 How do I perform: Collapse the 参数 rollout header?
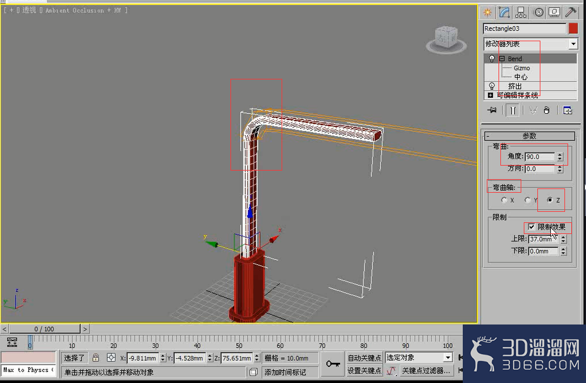[x=529, y=136]
